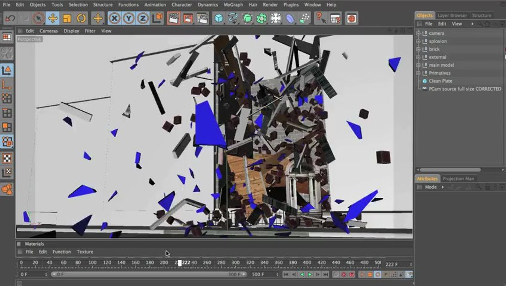The height and width of the screenshot is (286, 506).
Task: Open the Render menu
Action: pos(271,5)
